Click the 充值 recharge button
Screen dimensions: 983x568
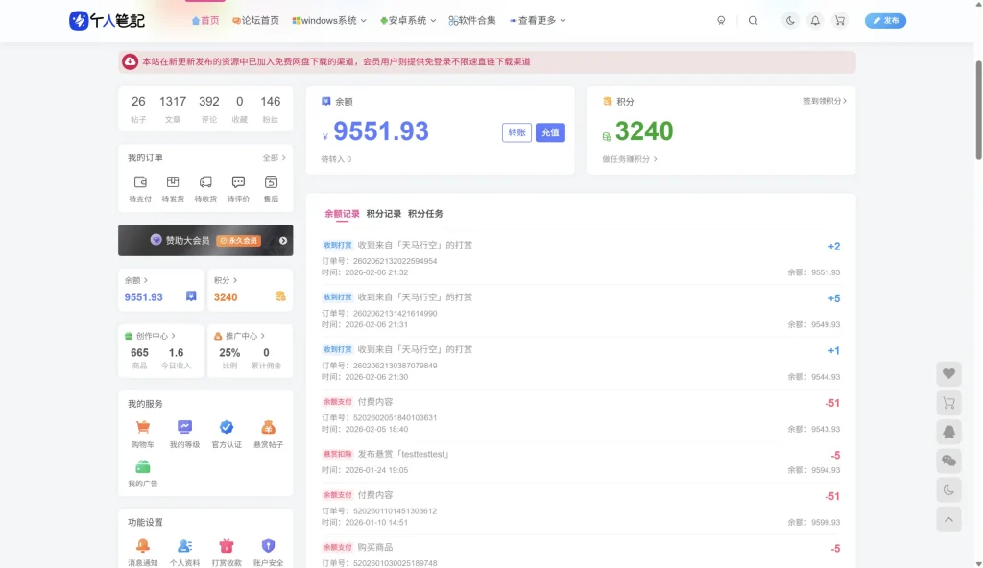click(x=550, y=132)
